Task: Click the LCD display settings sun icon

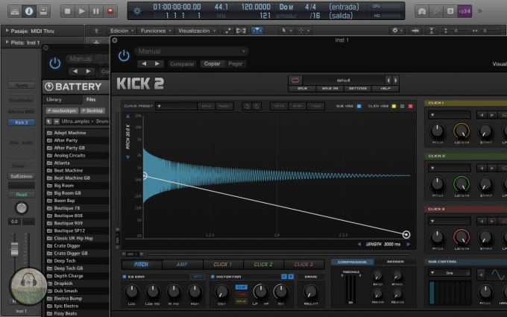Action: pos(137,11)
